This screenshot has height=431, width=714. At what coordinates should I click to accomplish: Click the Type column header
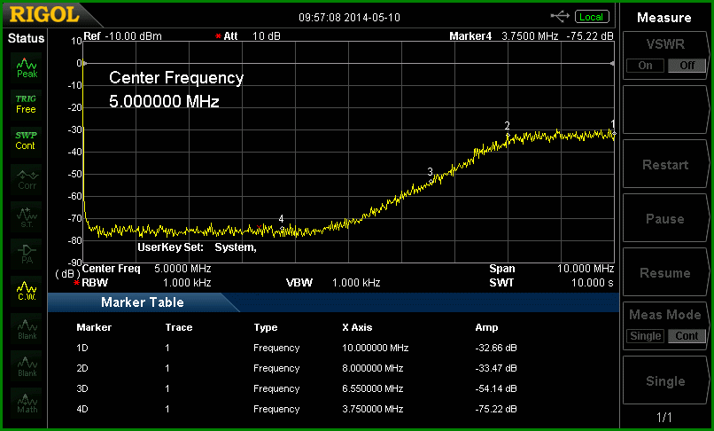coord(266,327)
